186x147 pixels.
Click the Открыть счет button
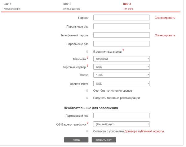[104, 140]
